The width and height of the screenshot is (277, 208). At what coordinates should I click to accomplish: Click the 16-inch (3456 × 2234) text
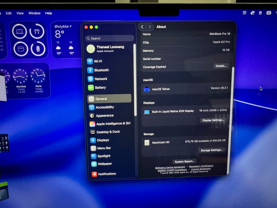213,110
